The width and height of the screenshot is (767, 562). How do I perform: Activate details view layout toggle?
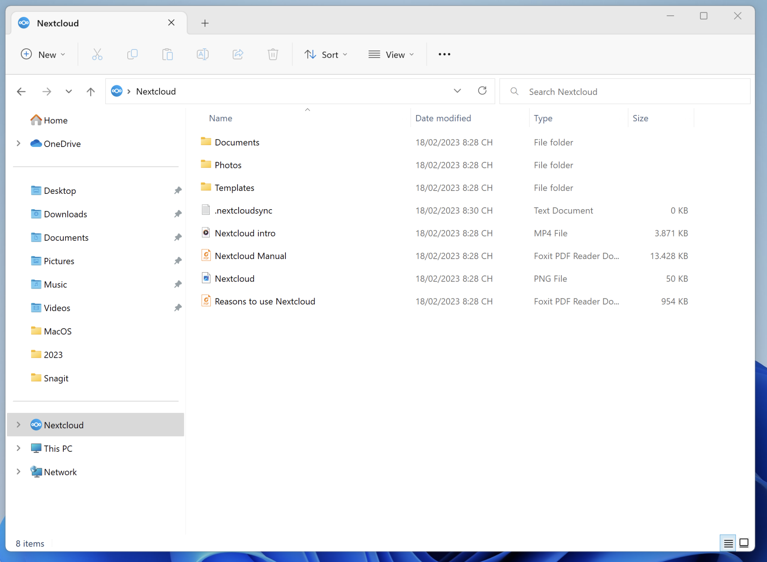click(728, 543)
